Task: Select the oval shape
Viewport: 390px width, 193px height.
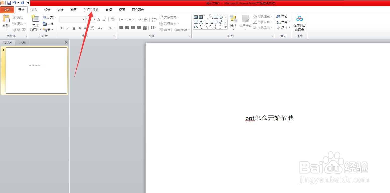Action: 221,17
